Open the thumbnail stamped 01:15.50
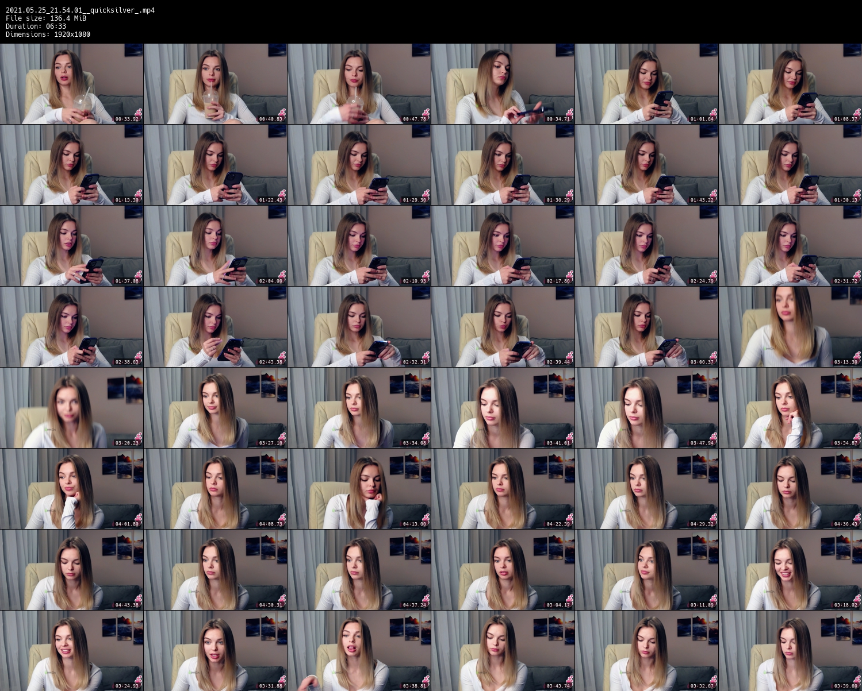Image resolution: width=862 pixels, height=691 pixels. (x=71, y=165)
